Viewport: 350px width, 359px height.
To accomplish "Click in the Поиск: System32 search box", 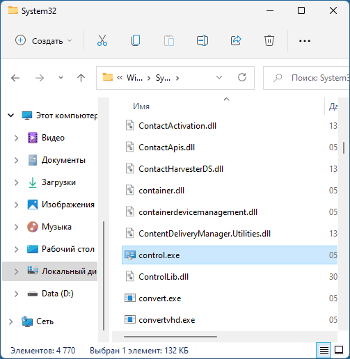I will coord(306,78).
